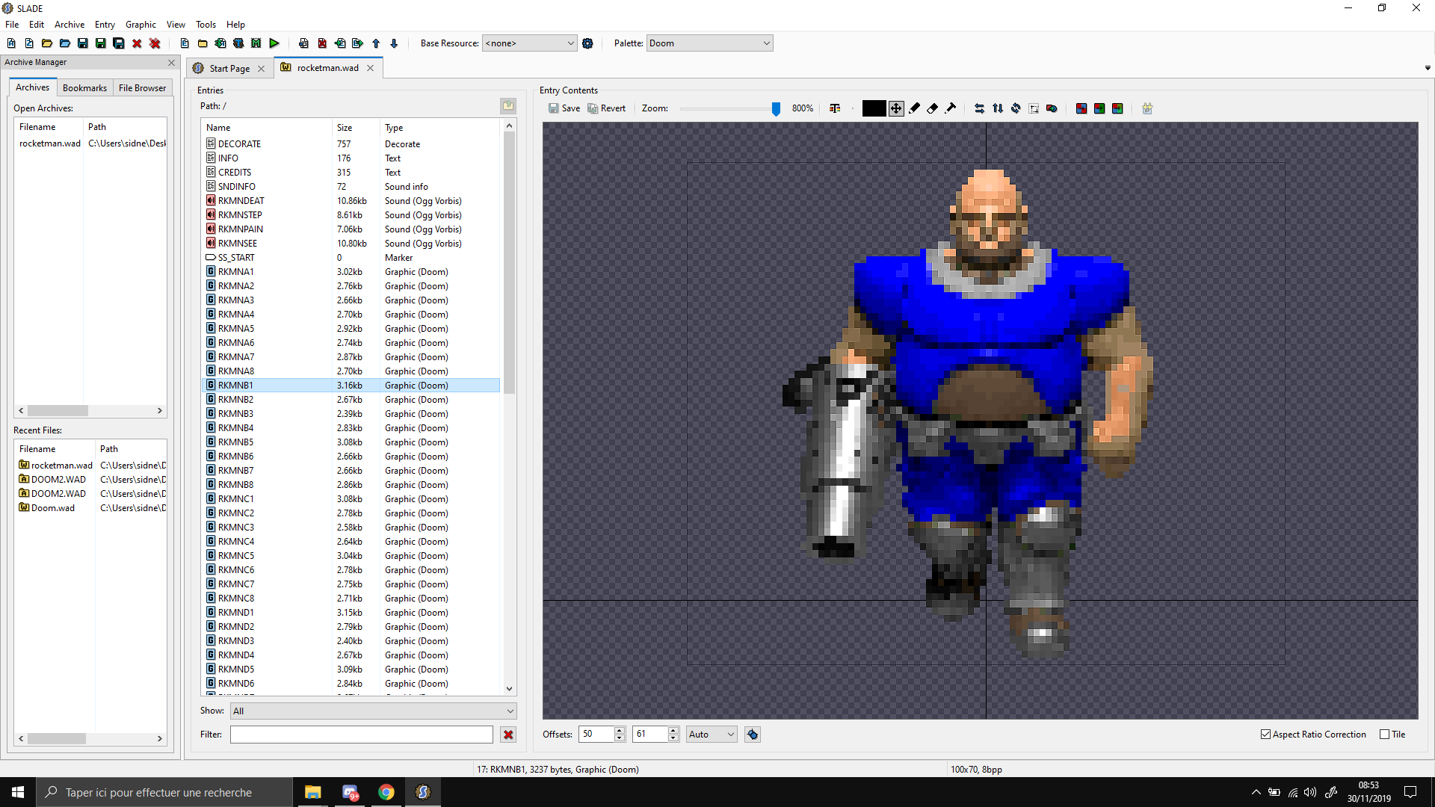
Task: Open base resource settings gear icon
Action: 587,43
